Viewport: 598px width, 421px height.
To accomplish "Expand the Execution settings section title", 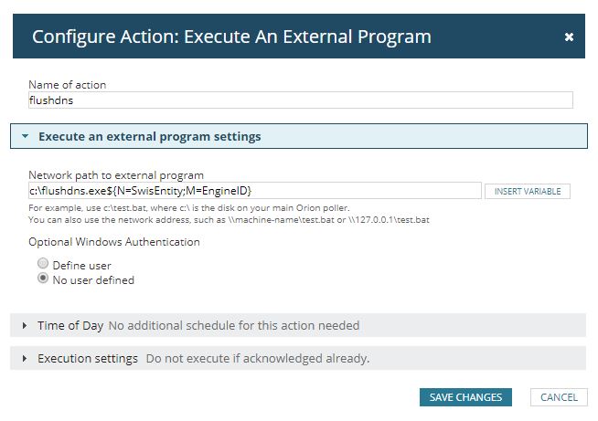I will (88, 359).
